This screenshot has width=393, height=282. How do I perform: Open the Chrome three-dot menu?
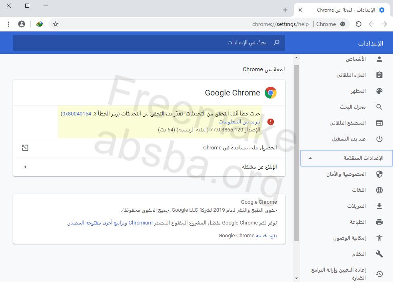click(x=8, y=24)
